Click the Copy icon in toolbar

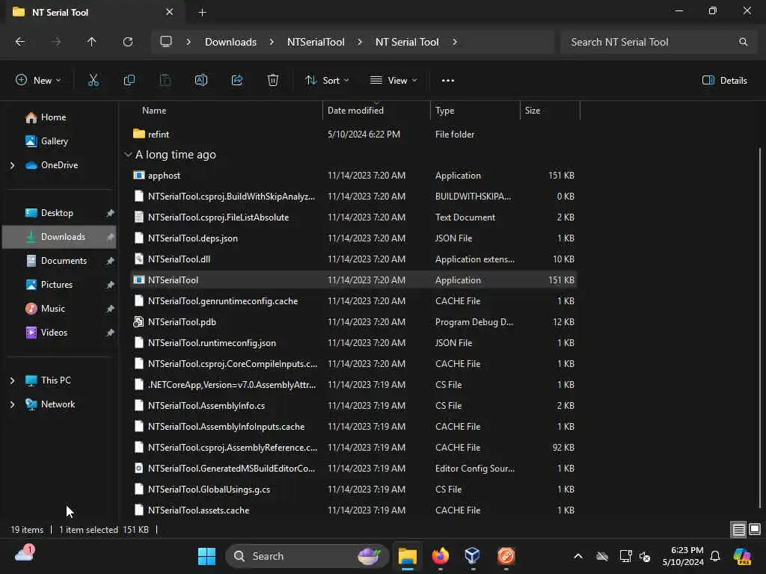click(129, 81)
